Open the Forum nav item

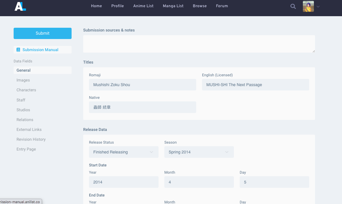click(x=222, y=6)
